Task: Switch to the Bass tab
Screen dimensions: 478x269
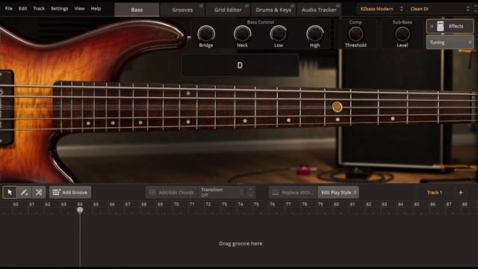Action: [x=137, y=10]
